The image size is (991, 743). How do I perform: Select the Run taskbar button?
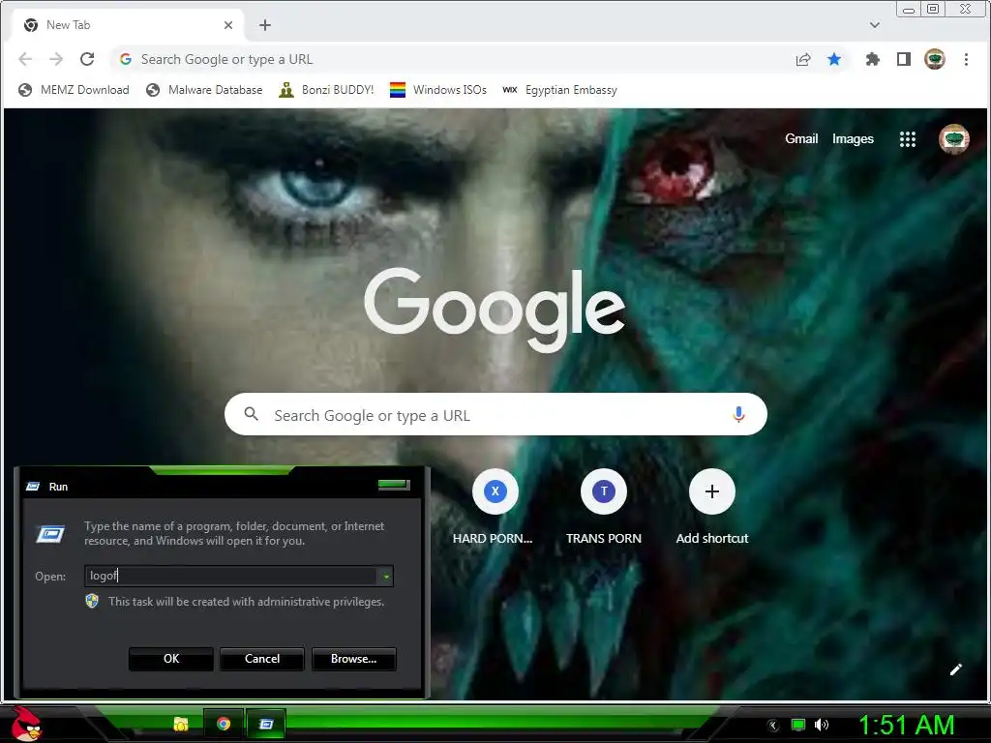point(266,724)
